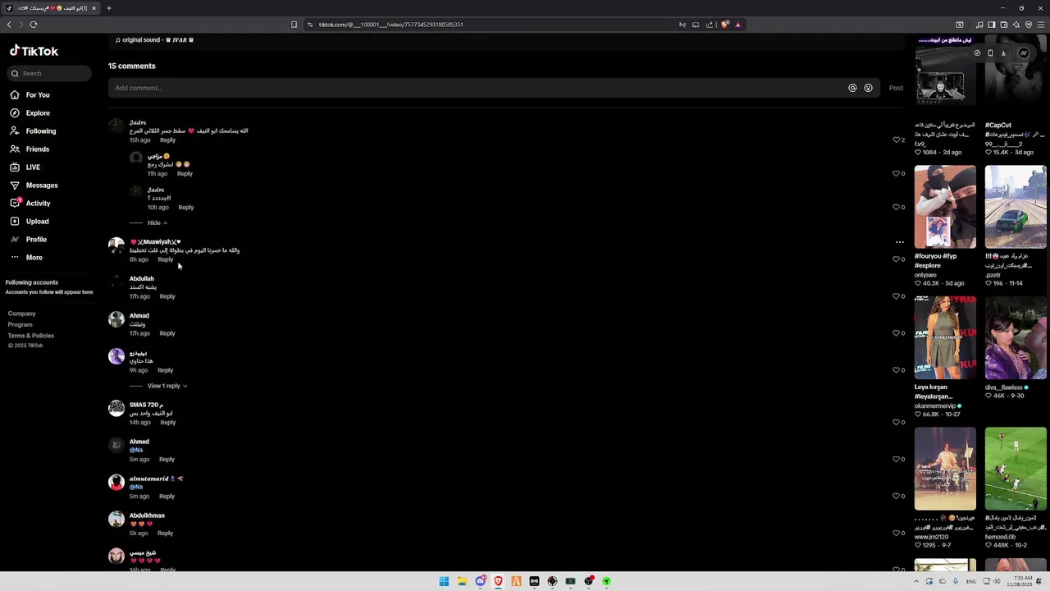Screen dimensions: 1050x591
Task: Like the 11h ago reply comment
Action: coord(896,173)
